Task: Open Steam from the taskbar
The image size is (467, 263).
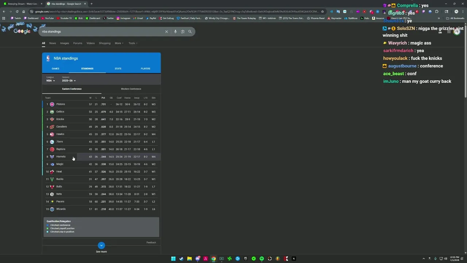Action: click(181, 259)
